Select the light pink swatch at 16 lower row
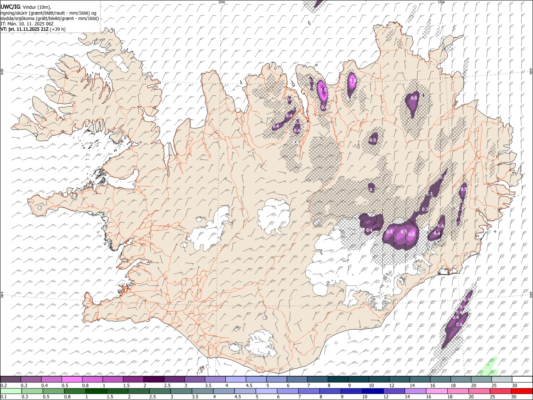 click(x=437, y=391)
